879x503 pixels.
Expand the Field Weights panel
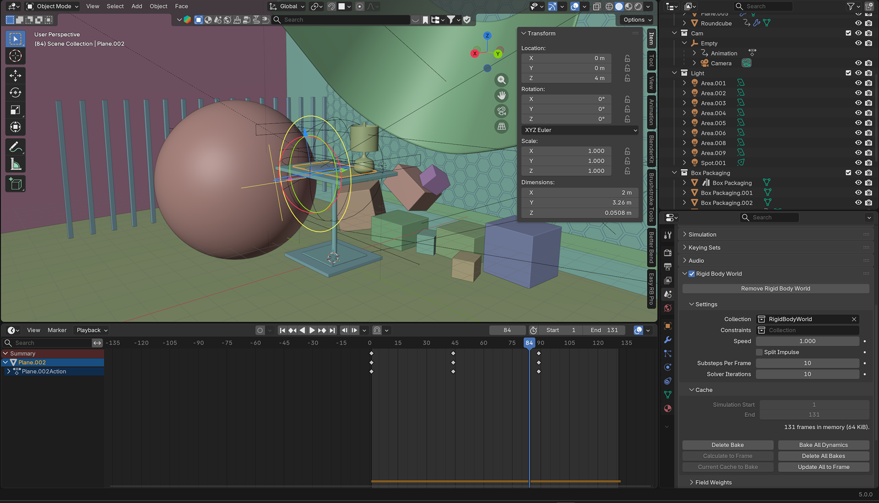click(713, 482)
